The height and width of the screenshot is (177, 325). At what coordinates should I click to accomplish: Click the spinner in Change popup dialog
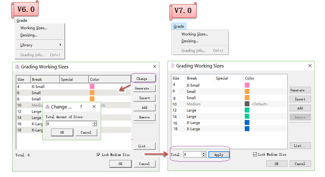pos(94,124)
